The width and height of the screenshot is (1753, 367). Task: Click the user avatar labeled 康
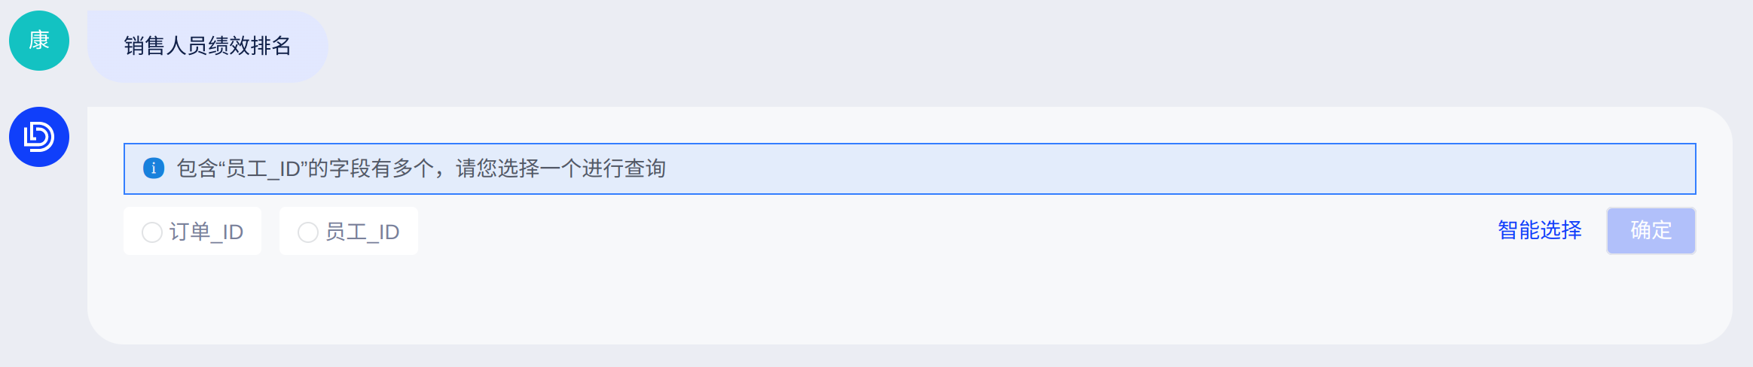[39, 41]
